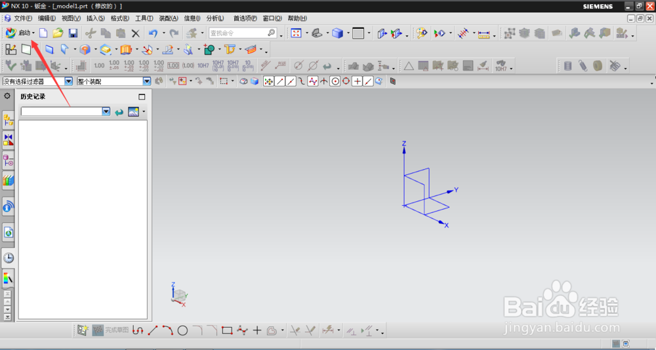Open the Sketch in task environment icon

click(10, 50)
